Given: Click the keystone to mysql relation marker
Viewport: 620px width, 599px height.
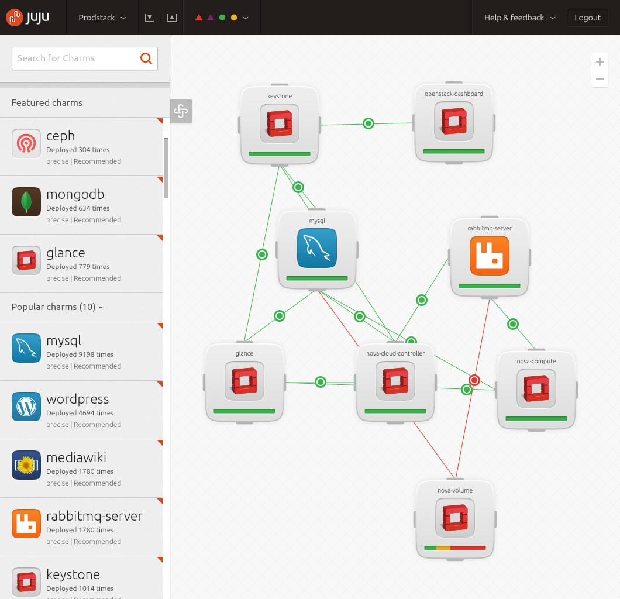Looking at the screenshot, I should pyautogui.click(x=298, y=187).
